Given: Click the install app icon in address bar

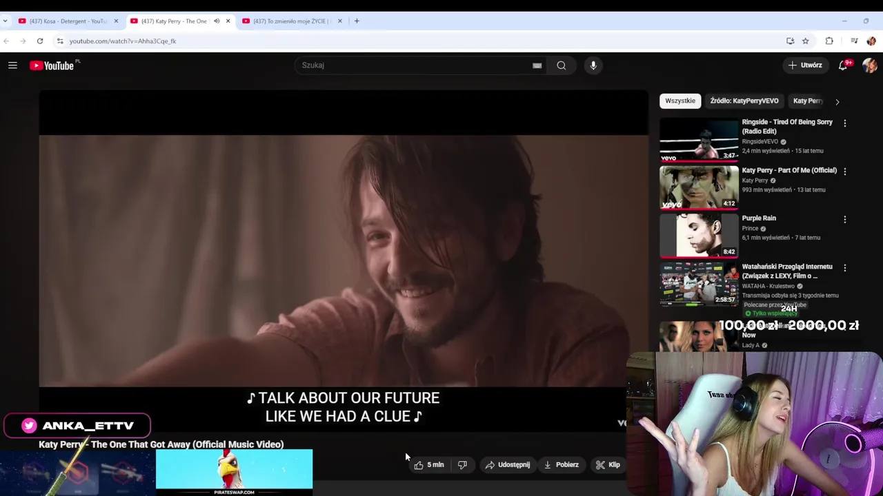Looking at the screenshot, I should (790, 41).
